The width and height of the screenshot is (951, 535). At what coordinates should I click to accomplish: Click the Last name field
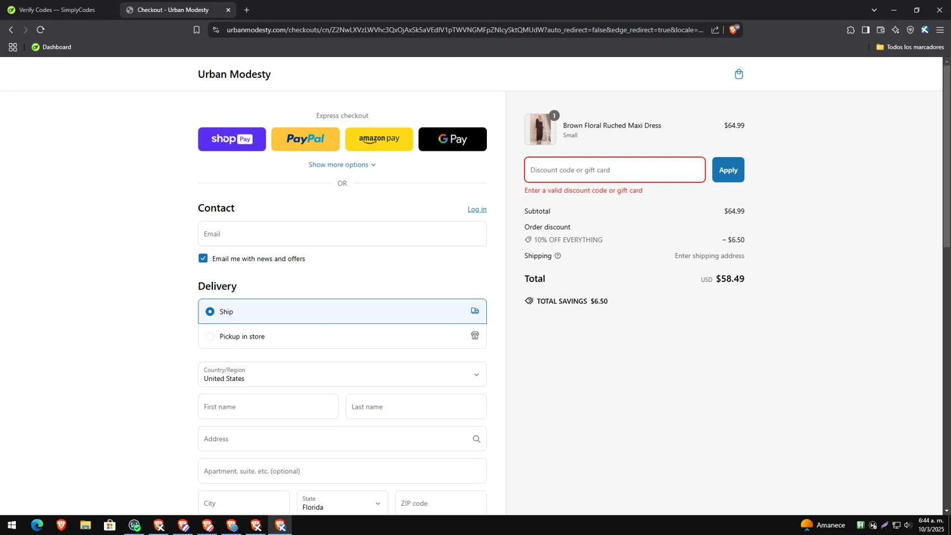(416, 407)
